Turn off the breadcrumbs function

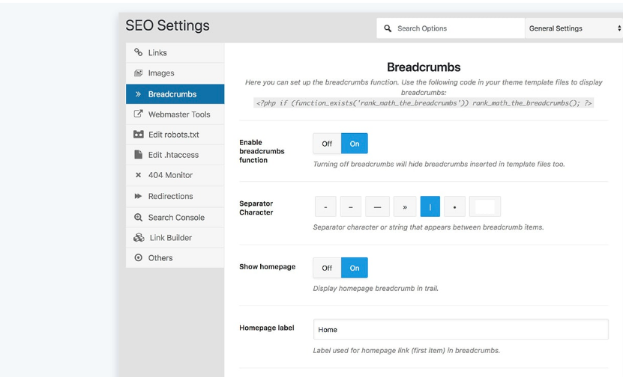(x=327, y=144)
